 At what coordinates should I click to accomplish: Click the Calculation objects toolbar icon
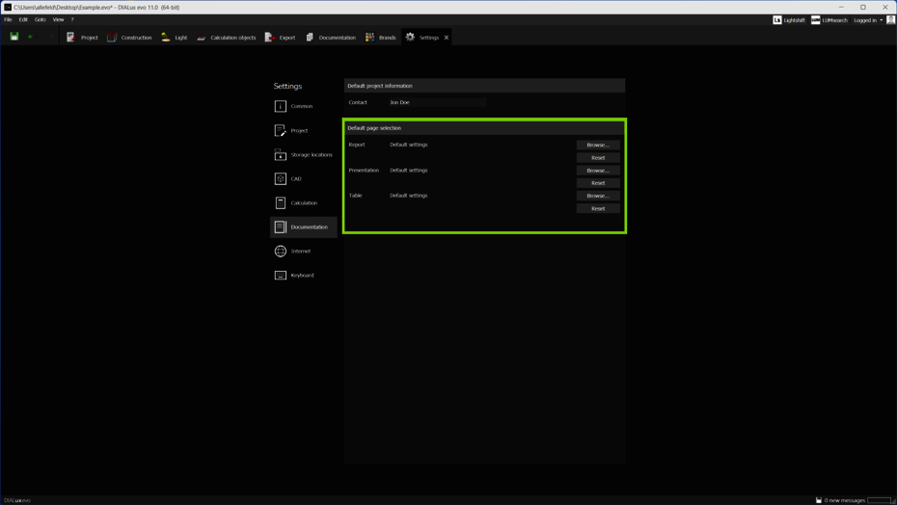(x=202, y=38)
